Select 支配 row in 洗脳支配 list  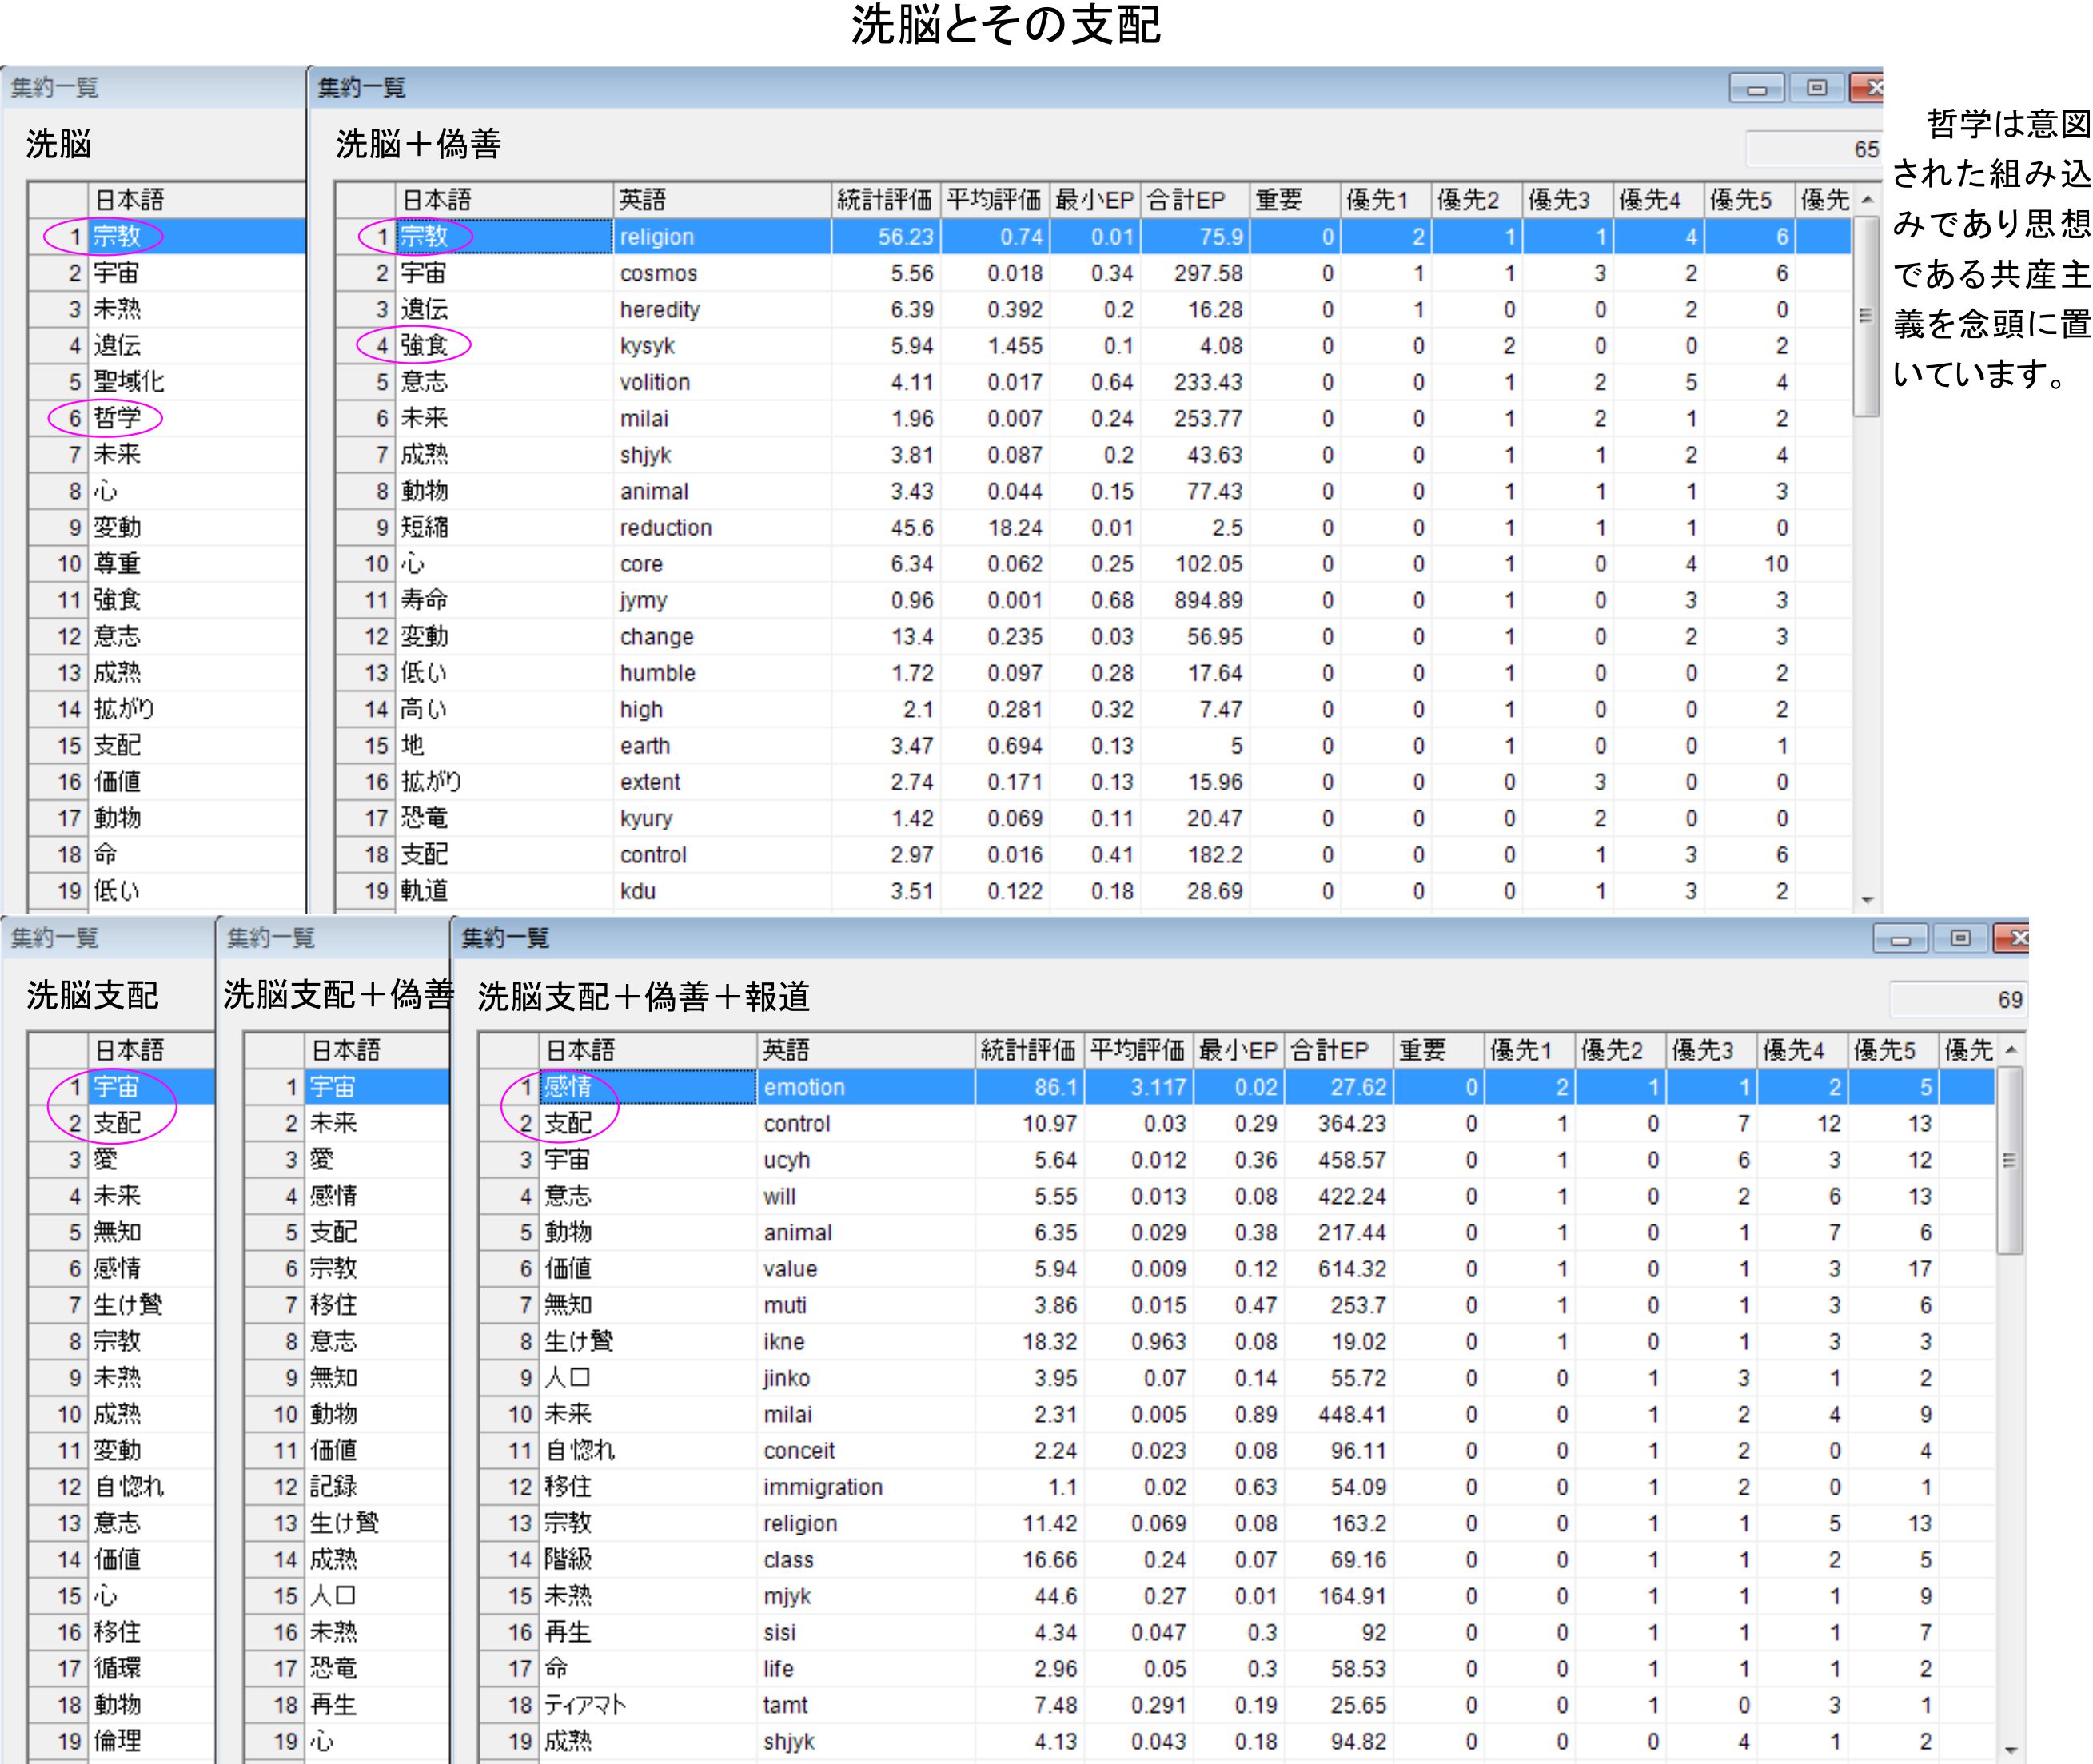tap(118, 1123)
